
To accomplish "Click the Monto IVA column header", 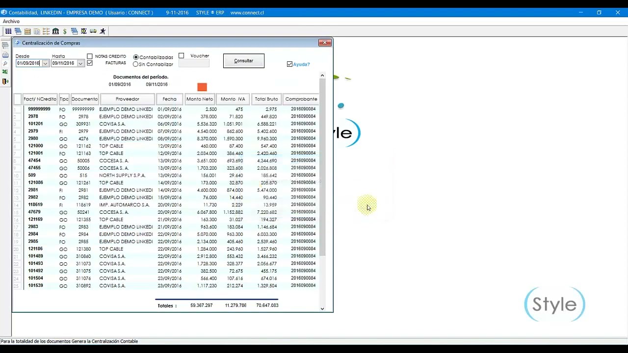I will pyautogui.click(x=233, y=99).
